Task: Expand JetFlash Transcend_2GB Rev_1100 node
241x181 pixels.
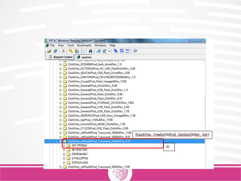Action: tap(61, 167)
